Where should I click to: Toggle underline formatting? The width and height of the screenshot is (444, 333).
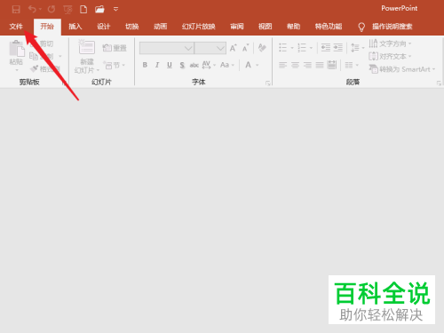[170, 65]
